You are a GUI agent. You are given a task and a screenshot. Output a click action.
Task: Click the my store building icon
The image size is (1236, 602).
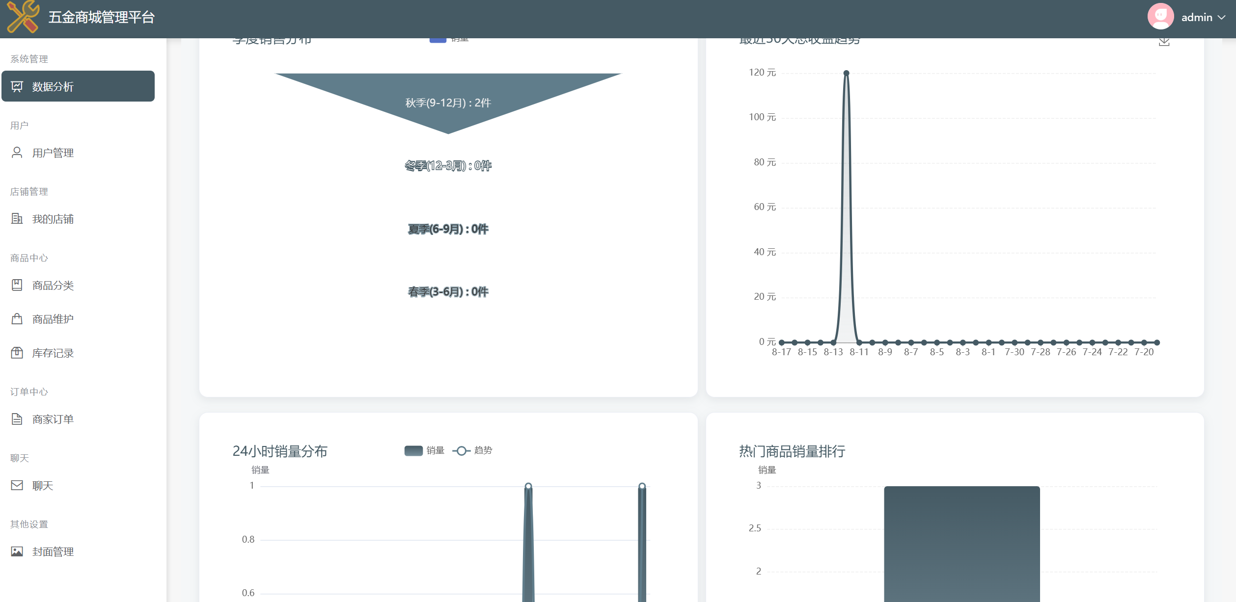(x=17, y=219)
